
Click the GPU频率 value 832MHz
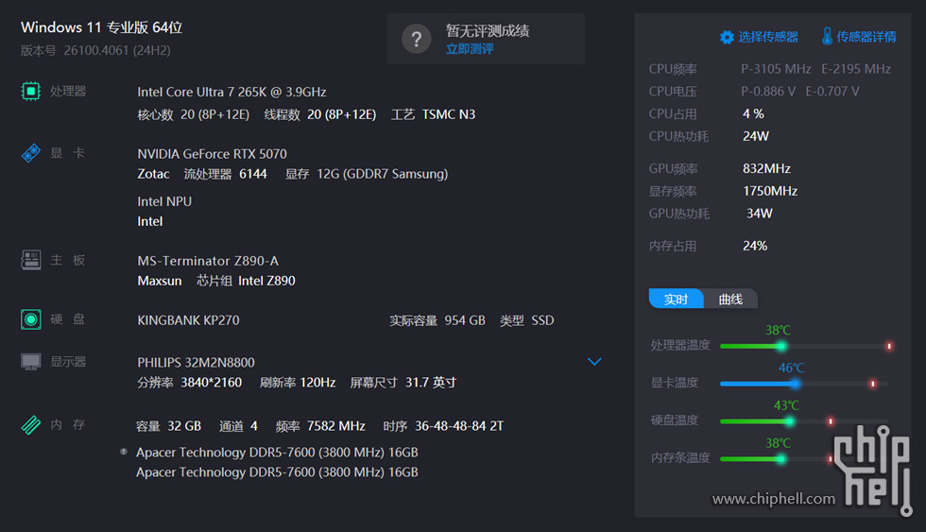766,169
